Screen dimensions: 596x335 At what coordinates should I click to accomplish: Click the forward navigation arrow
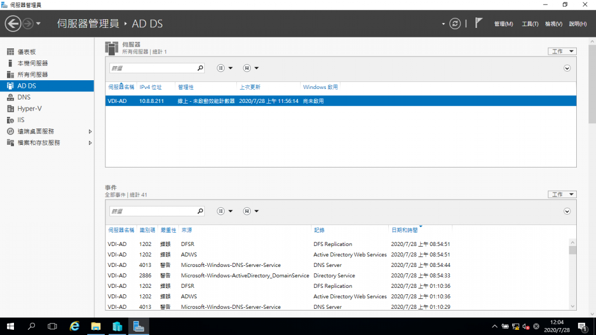pos(28,23)
